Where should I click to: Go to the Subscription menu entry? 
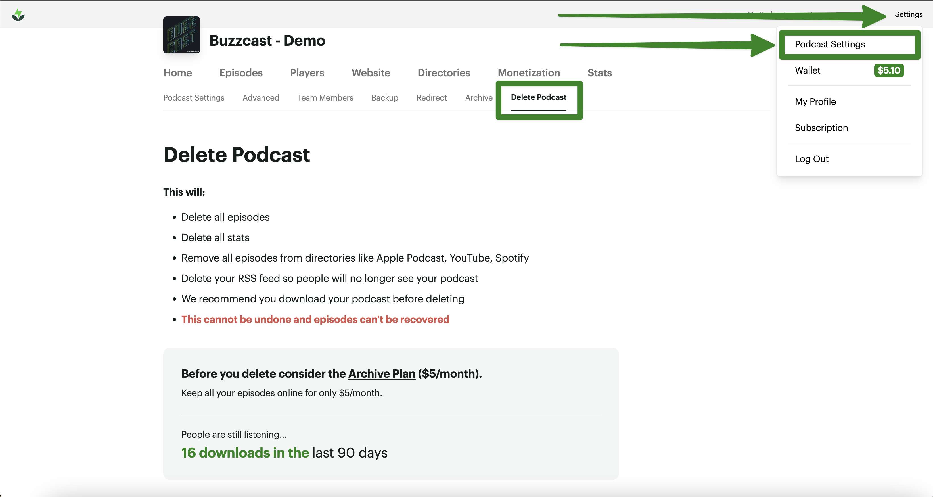coord(821,128)
